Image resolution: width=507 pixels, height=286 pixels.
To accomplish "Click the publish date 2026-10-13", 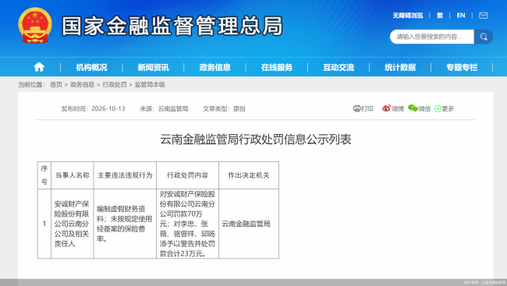I will tap(108, 108).
